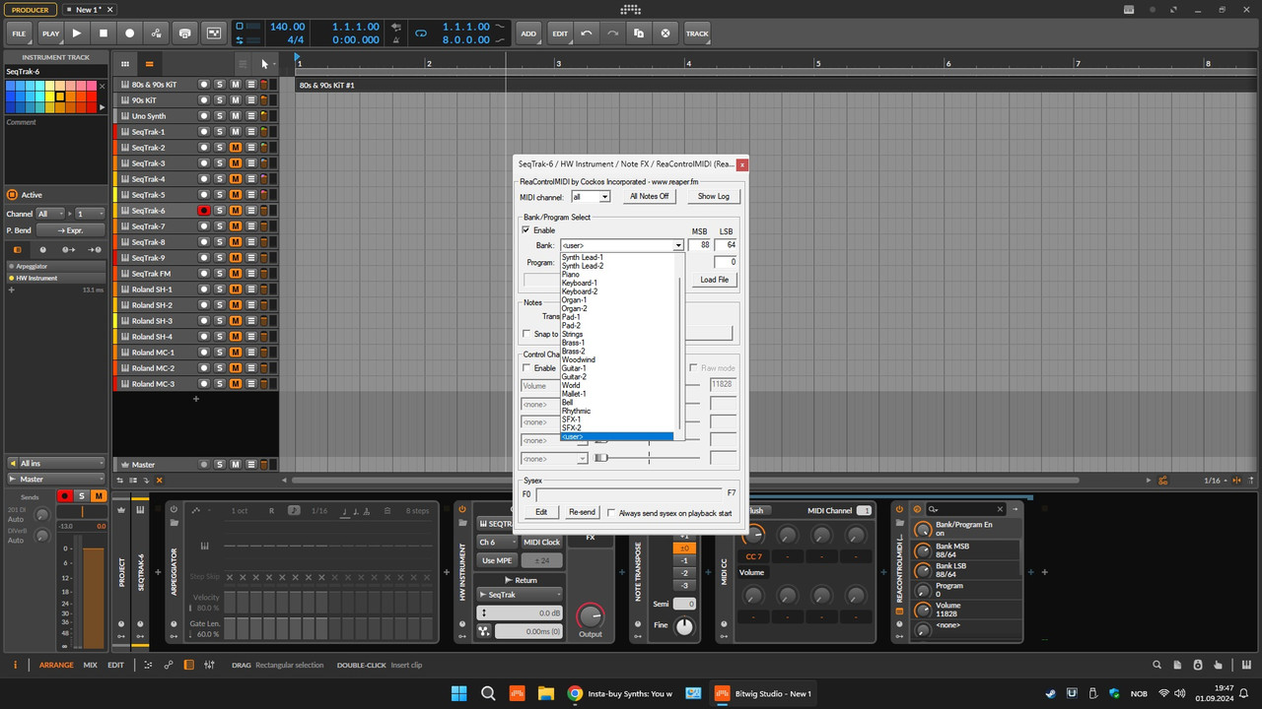
Task: Toggle the automation write icon in transport
Action: [158, 32]
